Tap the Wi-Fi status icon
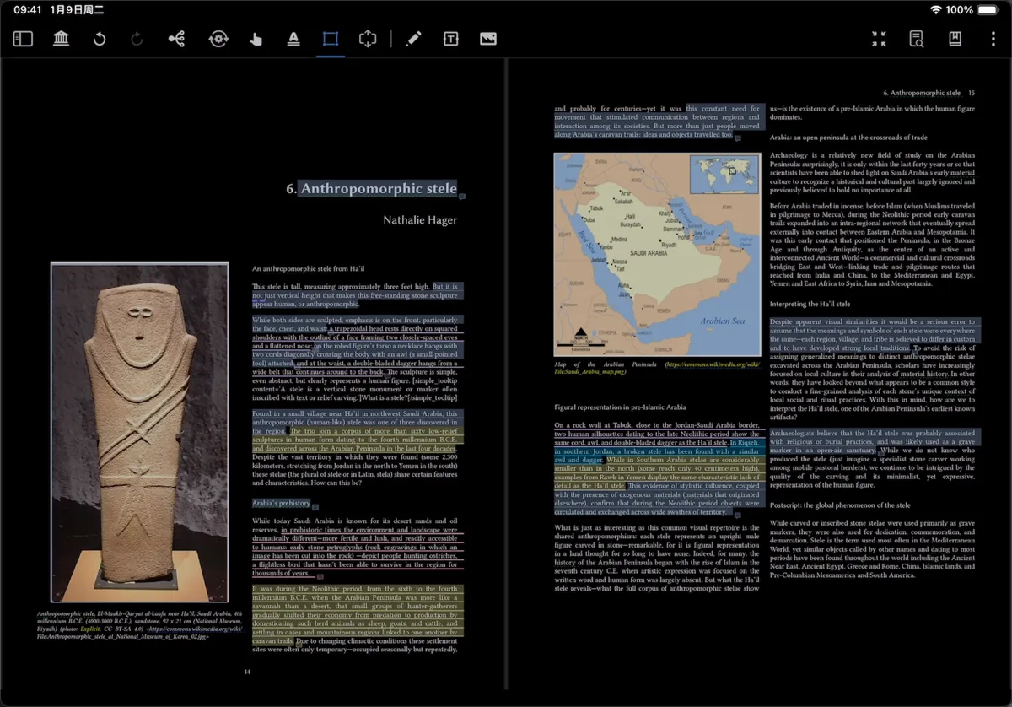The width and height of the screenshot is (1012, 707). (935, 10)
